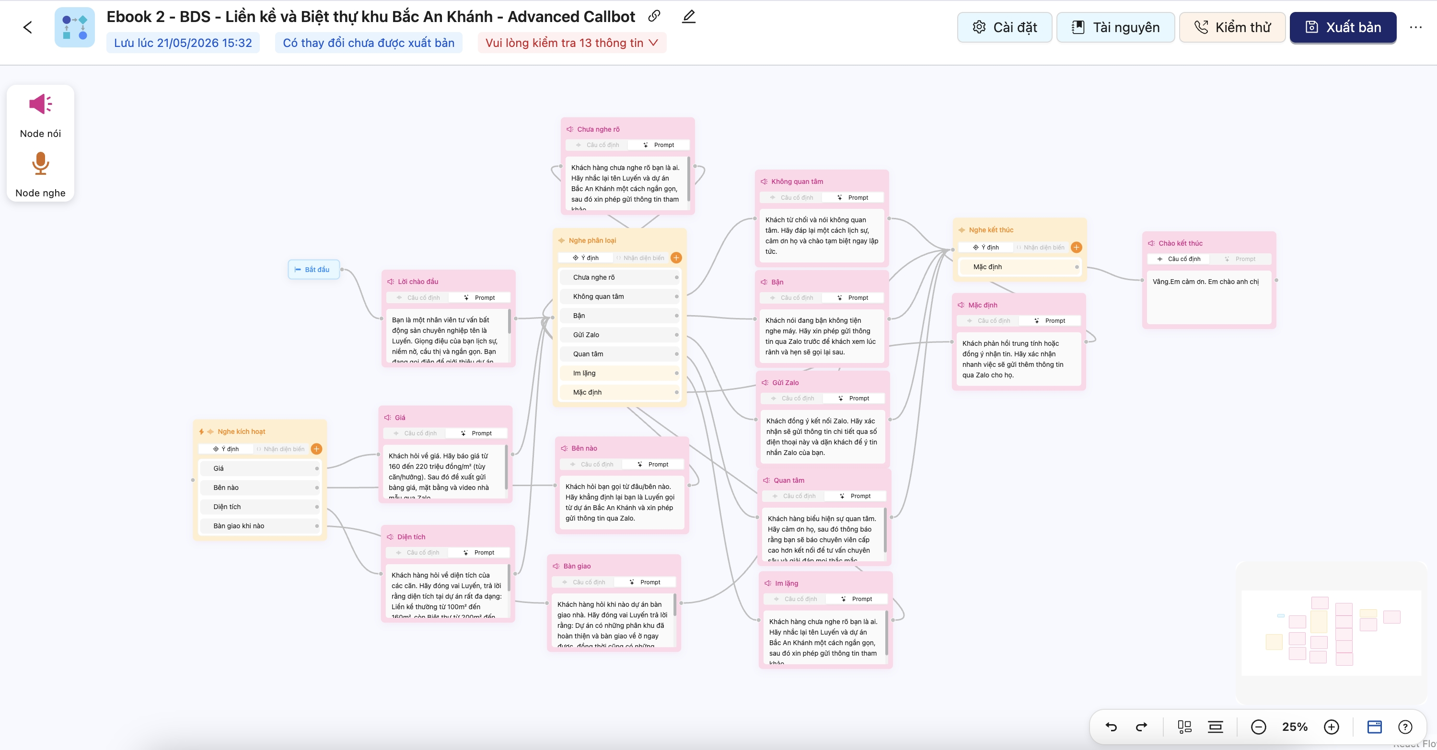Open Cài đặt settings

point(1005,27)
